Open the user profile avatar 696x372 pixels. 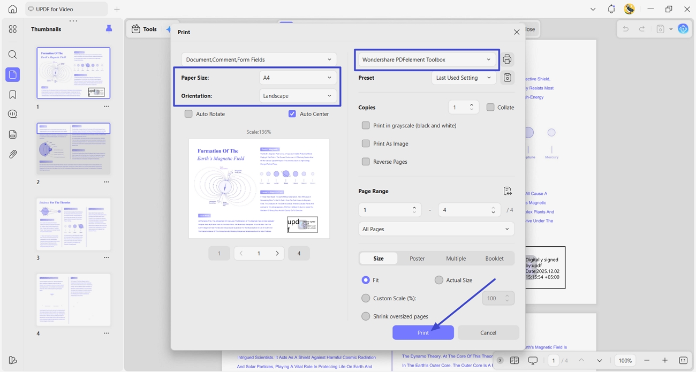(x=630, y=9)
